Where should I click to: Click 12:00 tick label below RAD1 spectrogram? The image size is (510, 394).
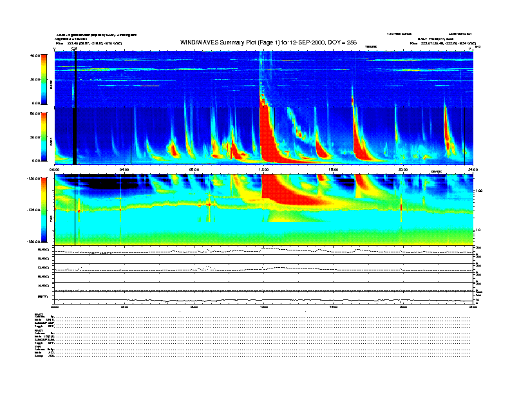[x=263, y=169]
